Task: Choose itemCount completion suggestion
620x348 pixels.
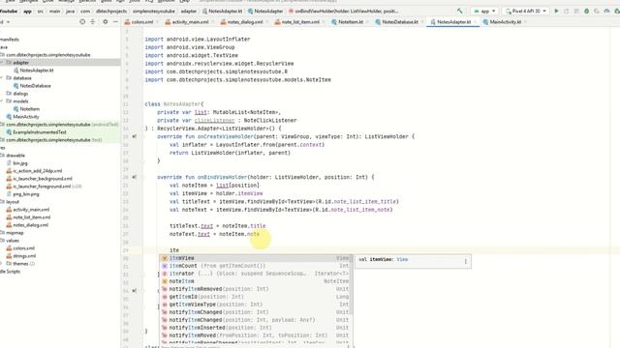Action: pos(255,266)
